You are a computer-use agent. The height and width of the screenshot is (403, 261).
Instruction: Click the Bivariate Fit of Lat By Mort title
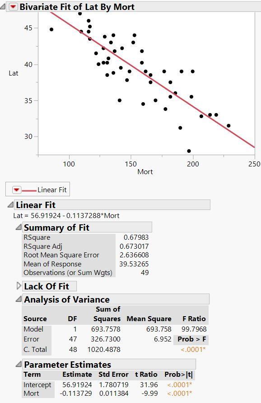pyautogui.click(x=69, y=7)
